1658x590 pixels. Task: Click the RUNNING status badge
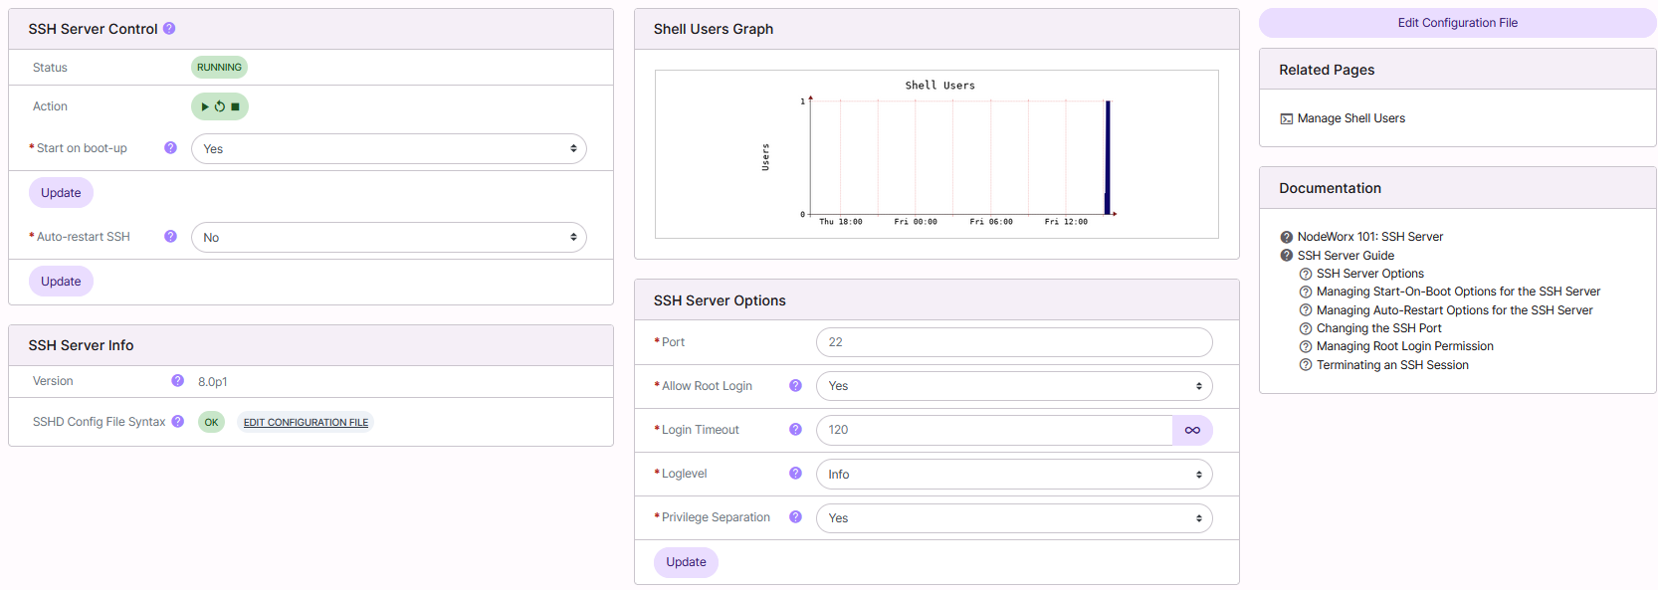pyautogui.click(x=219, y=68)
